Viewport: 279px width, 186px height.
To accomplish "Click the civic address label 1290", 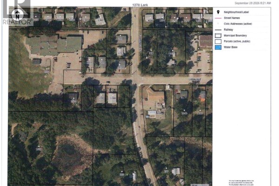I will point(101,98).
